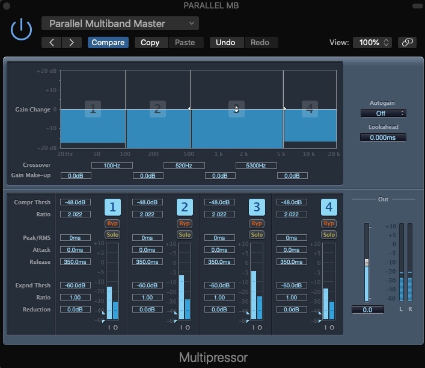Click band 2 expander threshold arrow at meter bottom

tap(176, 321)
